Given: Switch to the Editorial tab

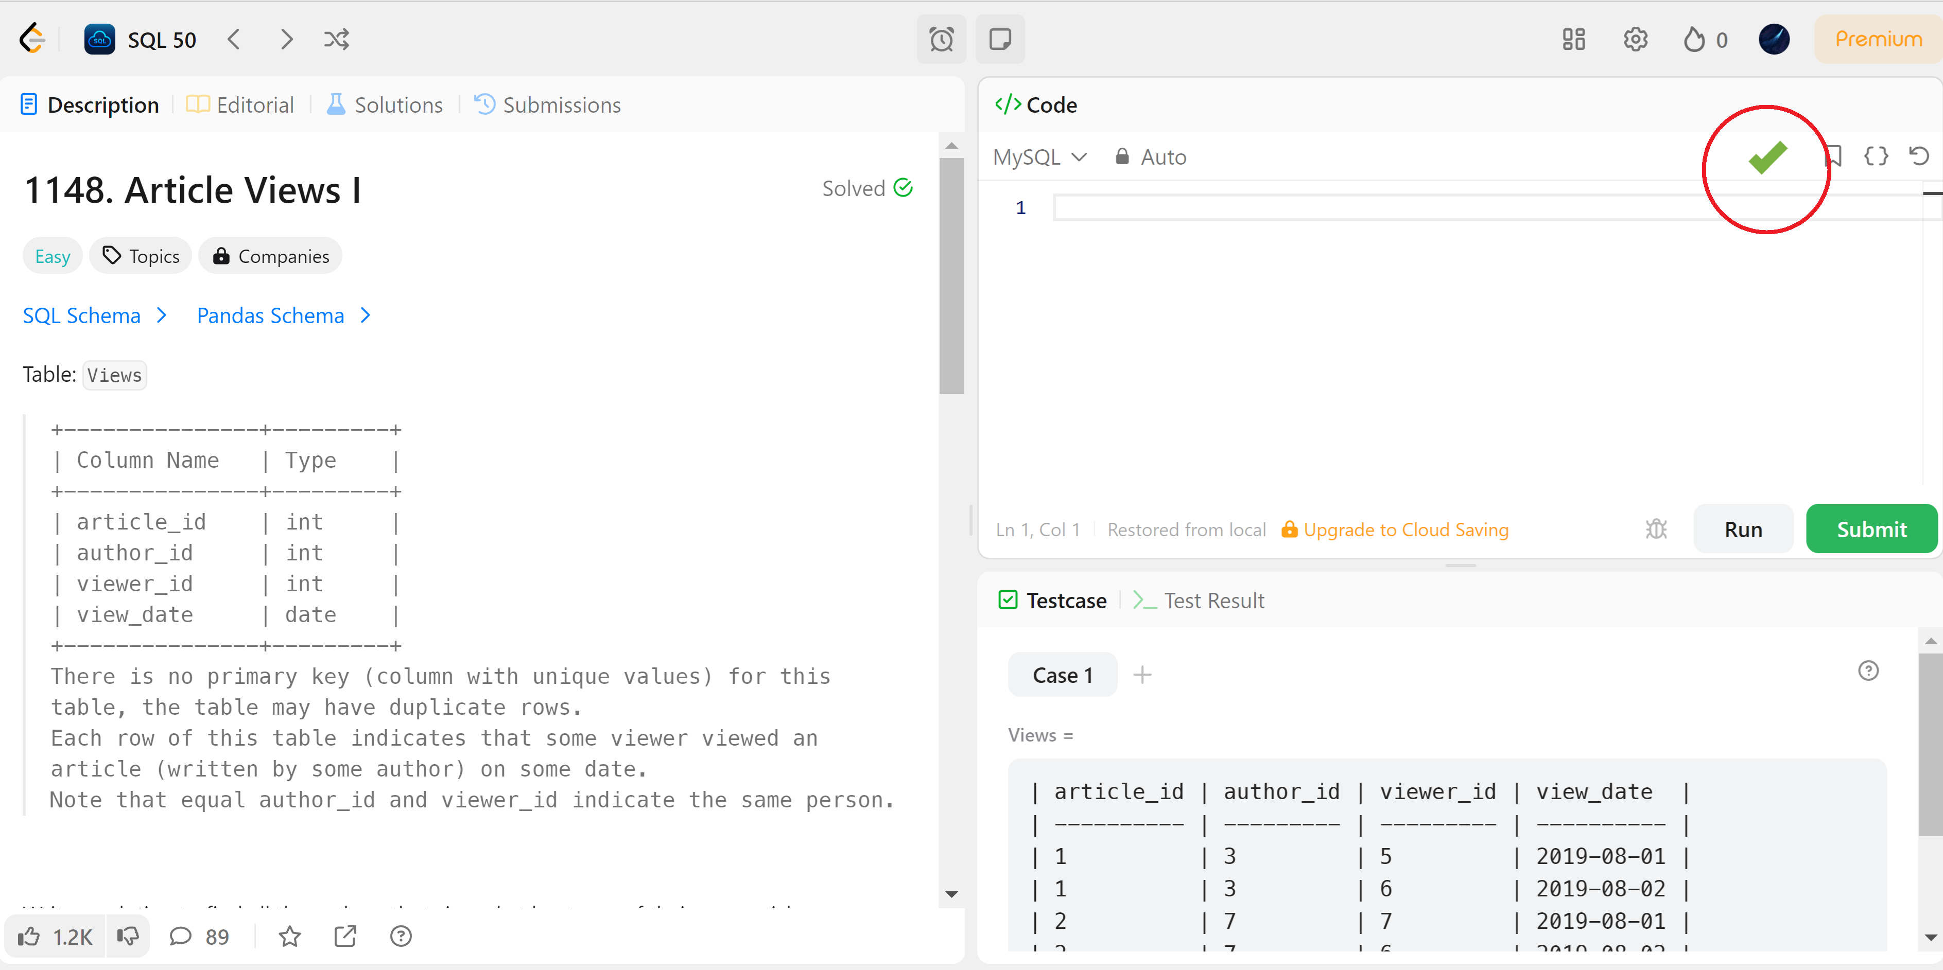Looking at the screenshot, I should (x=240, y=105).
